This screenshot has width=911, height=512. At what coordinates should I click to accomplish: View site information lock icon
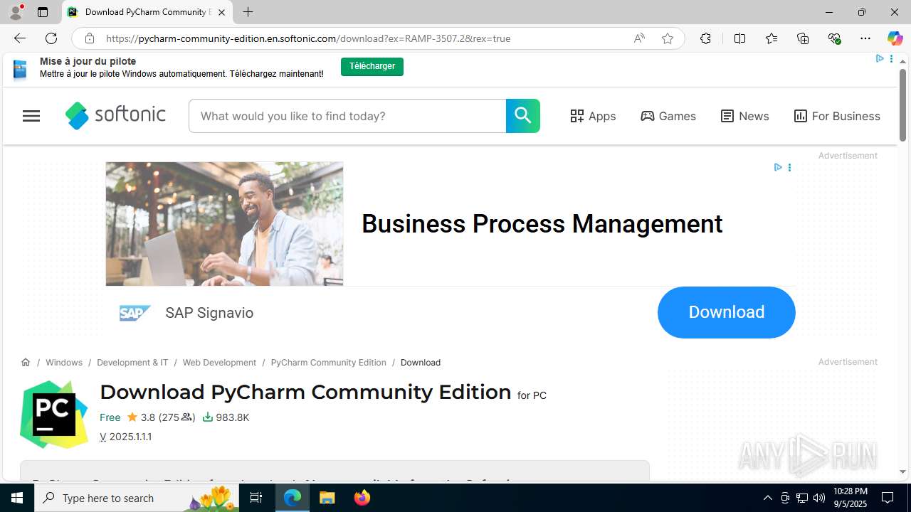point(89,38)
